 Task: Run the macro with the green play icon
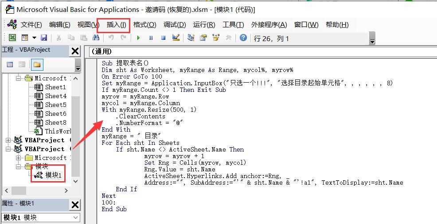(x=138, y=38)
